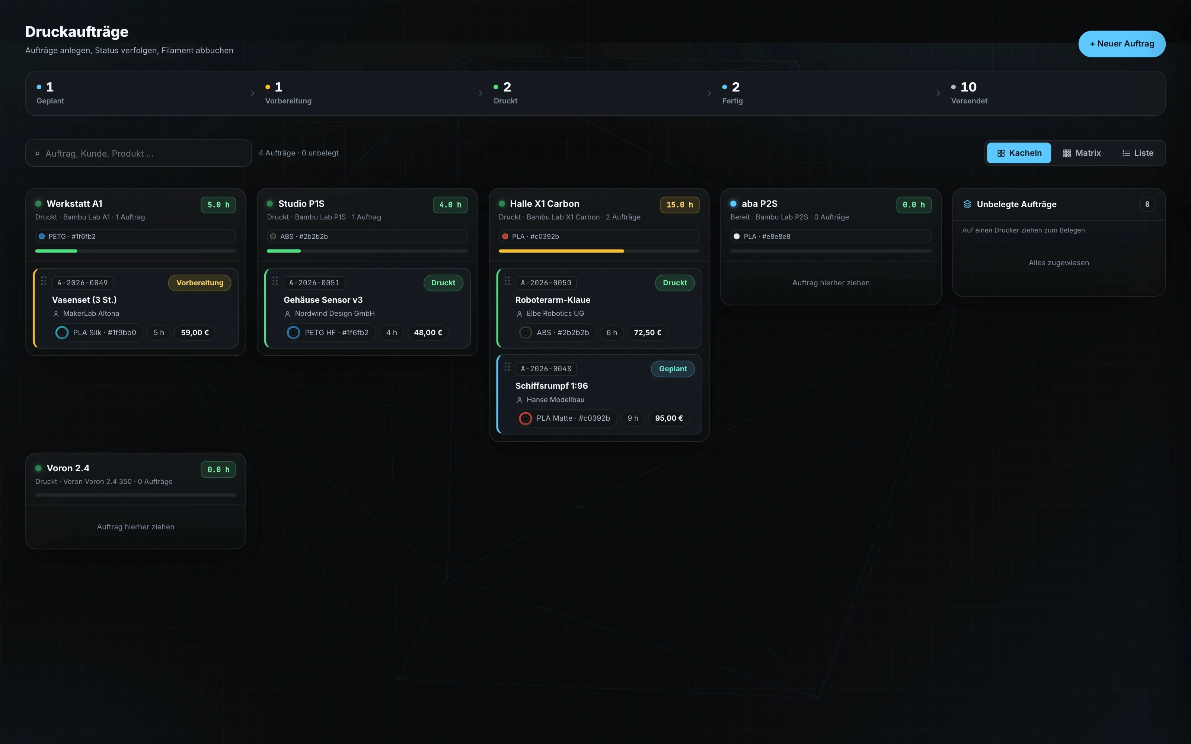Click the PLA Silk filament spool icon

pos(62,333)
